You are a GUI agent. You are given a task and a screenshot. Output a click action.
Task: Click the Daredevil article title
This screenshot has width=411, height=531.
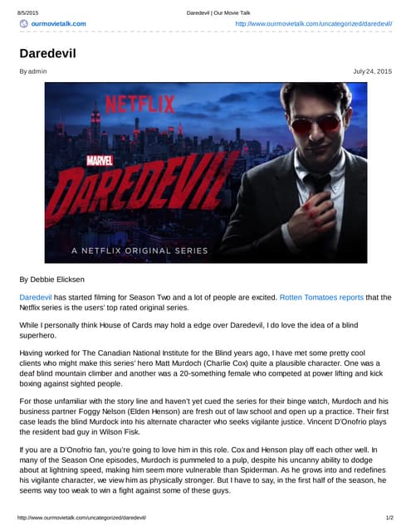(48, 53)
